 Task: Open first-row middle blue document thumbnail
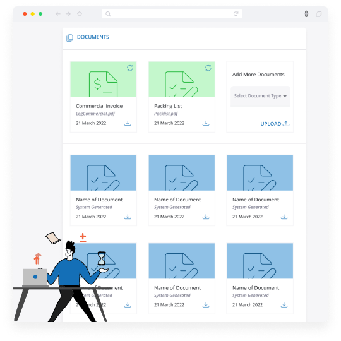pyautogui.click(x=182, y=173)
